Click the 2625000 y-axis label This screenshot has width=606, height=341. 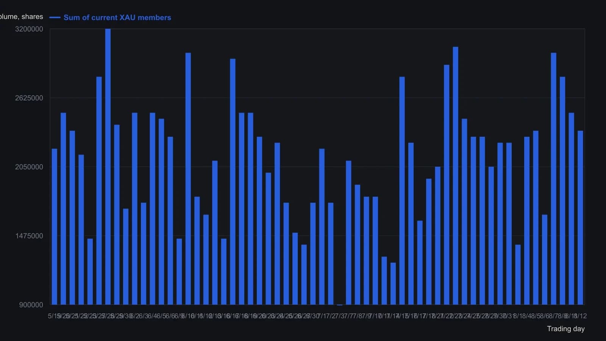tap(29, 98)
